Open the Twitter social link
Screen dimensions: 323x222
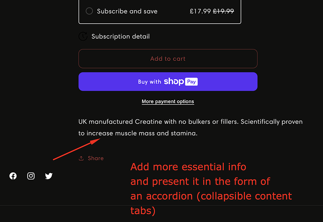coord(49,176)
